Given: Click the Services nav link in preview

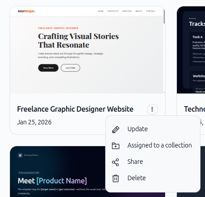Looking at the screenshot, I should click(x=127, y=11).
